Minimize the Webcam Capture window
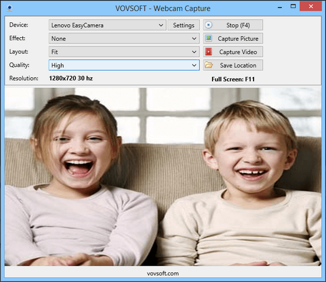 pyautogui.click(x=280, y=7)
